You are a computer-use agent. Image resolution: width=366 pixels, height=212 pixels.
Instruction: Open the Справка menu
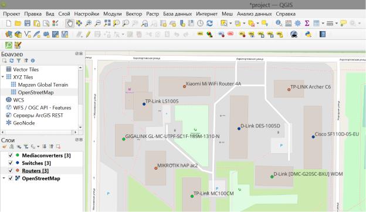coord(286,14)
